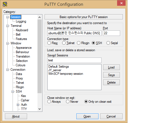Open Proxy settings category

point(19,78)
